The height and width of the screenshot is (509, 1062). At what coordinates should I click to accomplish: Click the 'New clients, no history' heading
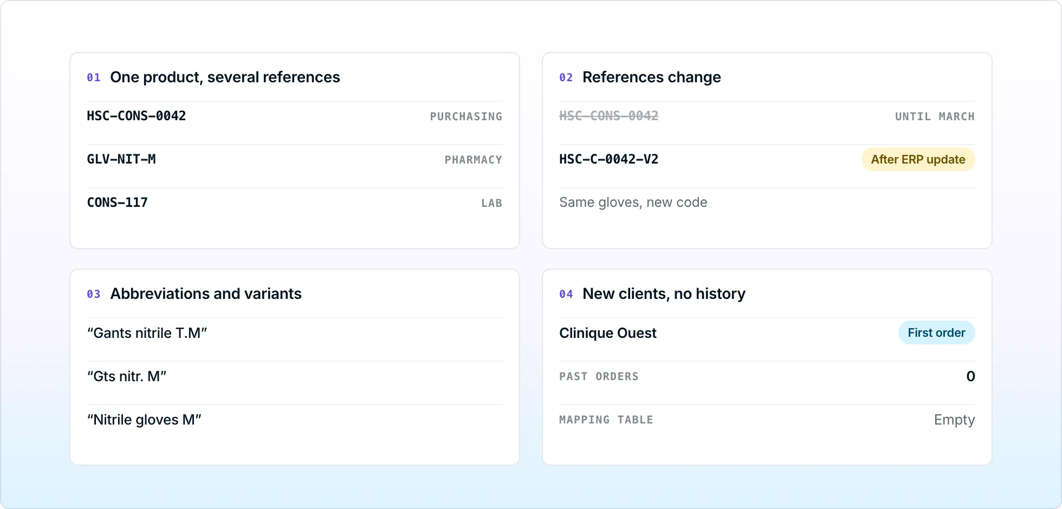point(664,294)
